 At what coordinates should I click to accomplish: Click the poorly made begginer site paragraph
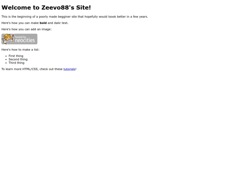pyautogui.click(x=75, y=17)
